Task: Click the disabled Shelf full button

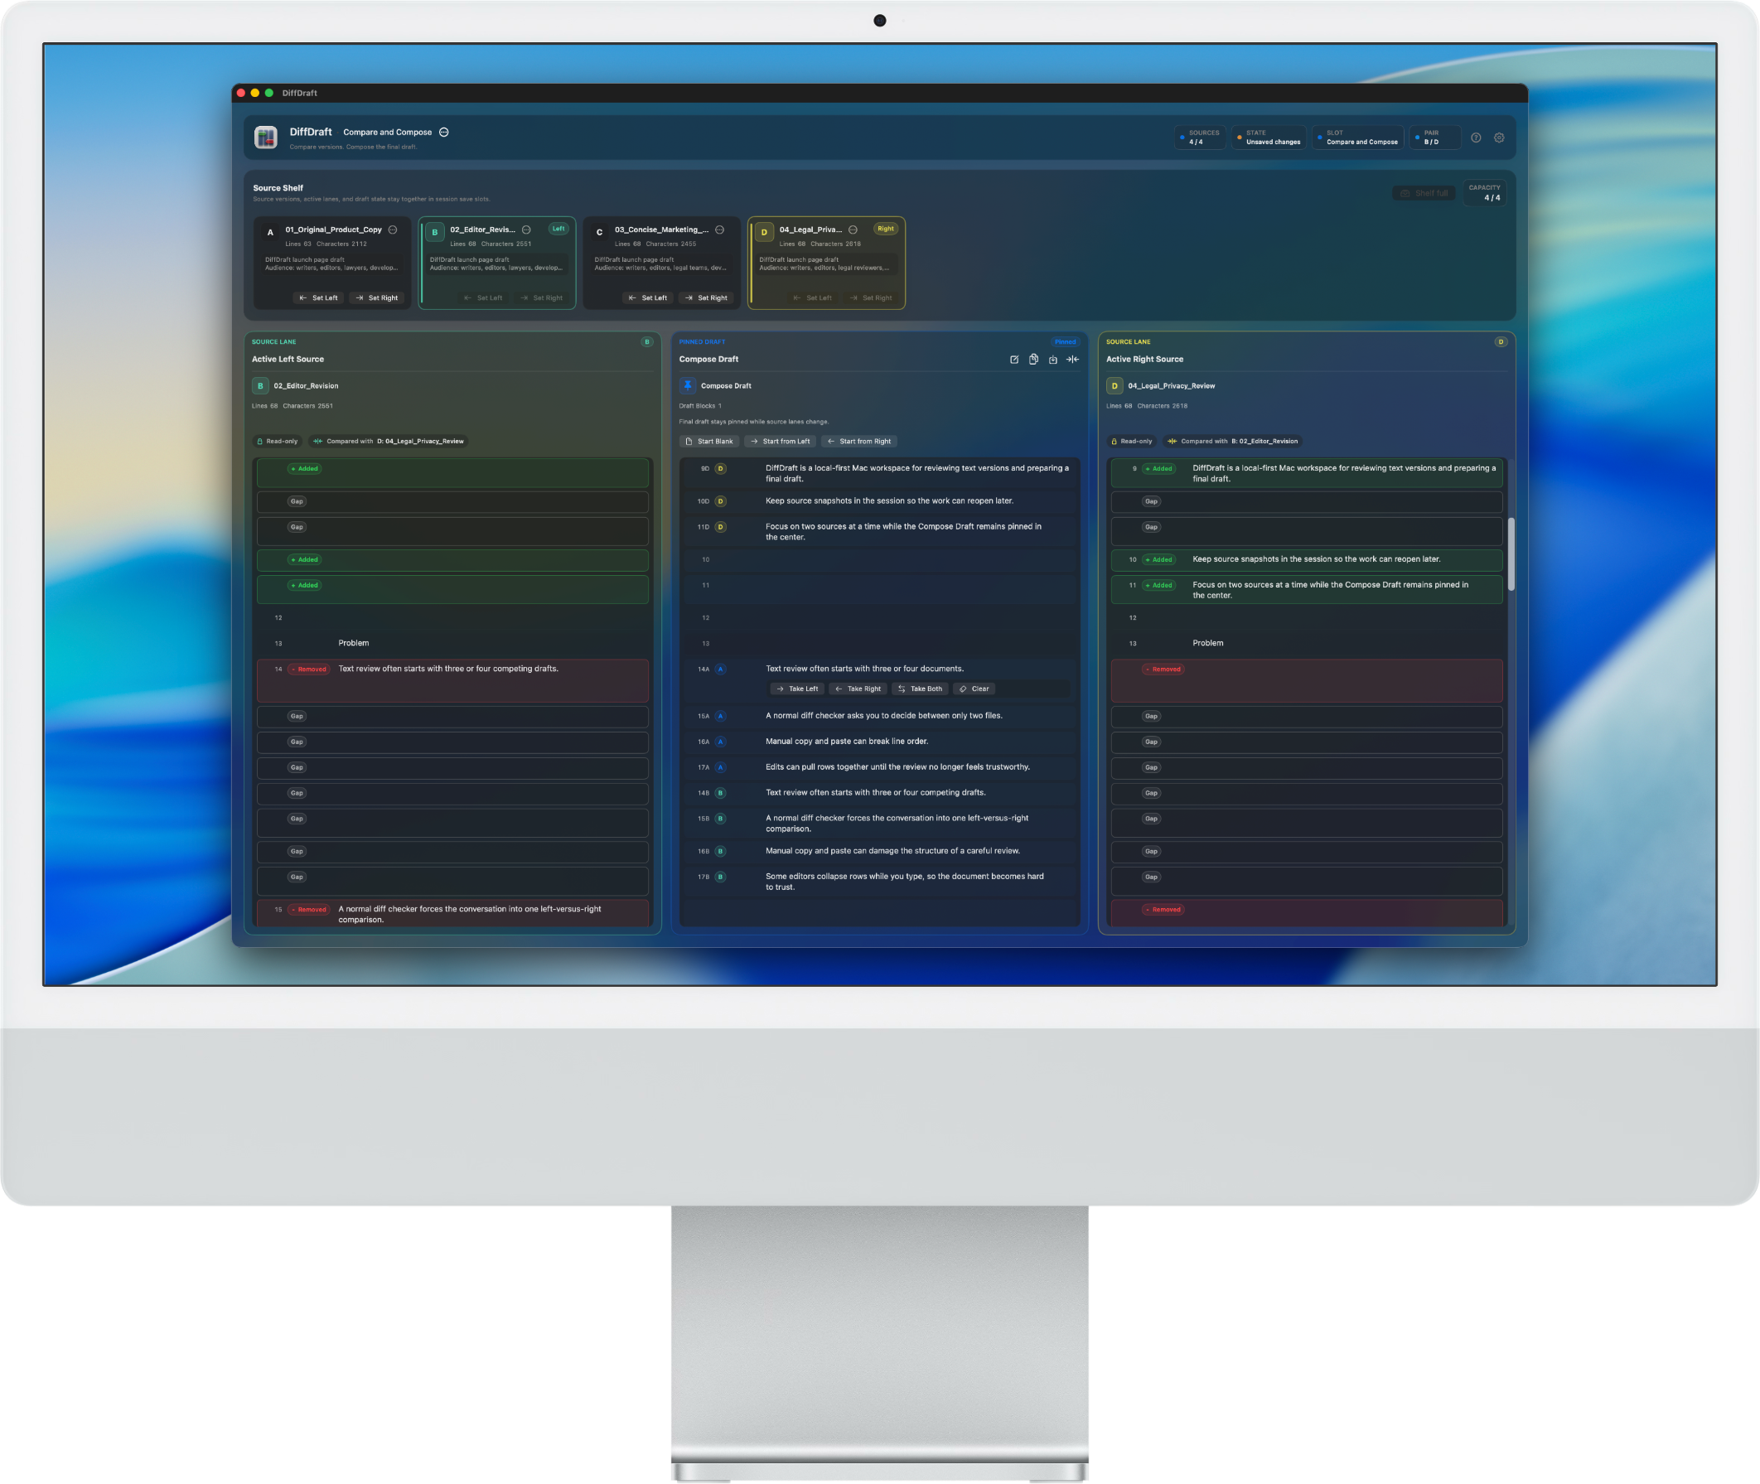Action: pos(1424,194)
